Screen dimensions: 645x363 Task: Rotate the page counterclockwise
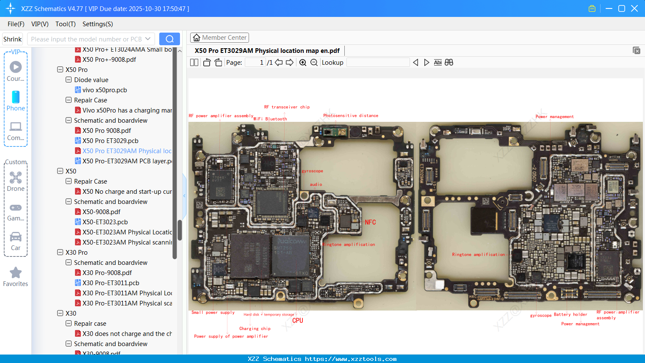[206, 62]
